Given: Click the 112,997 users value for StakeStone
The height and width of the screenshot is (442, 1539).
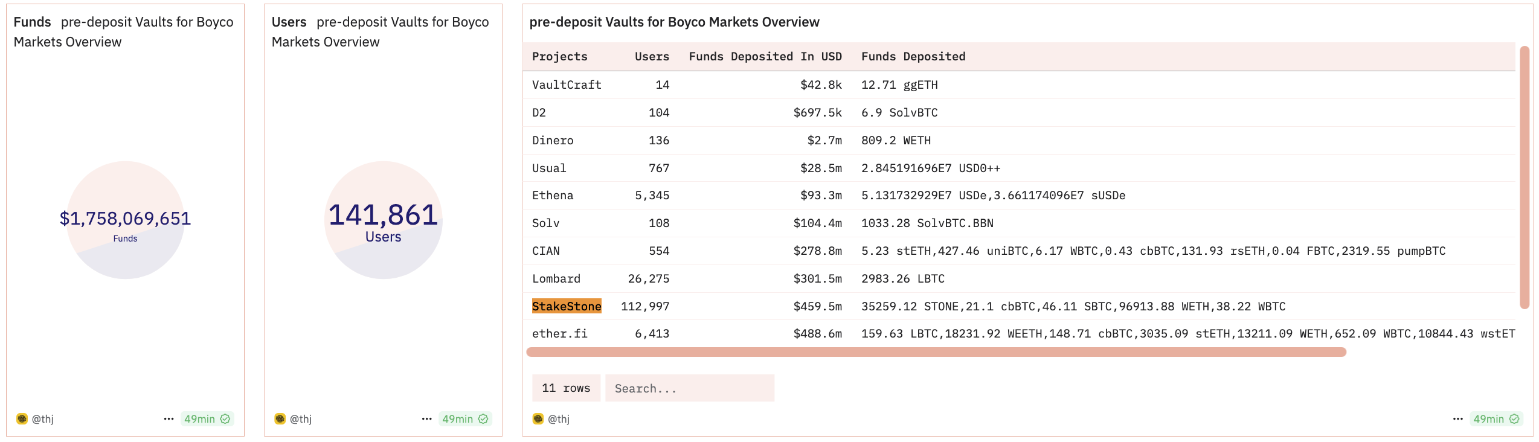Looking at the screenshot, I should (x=645, y=306).
